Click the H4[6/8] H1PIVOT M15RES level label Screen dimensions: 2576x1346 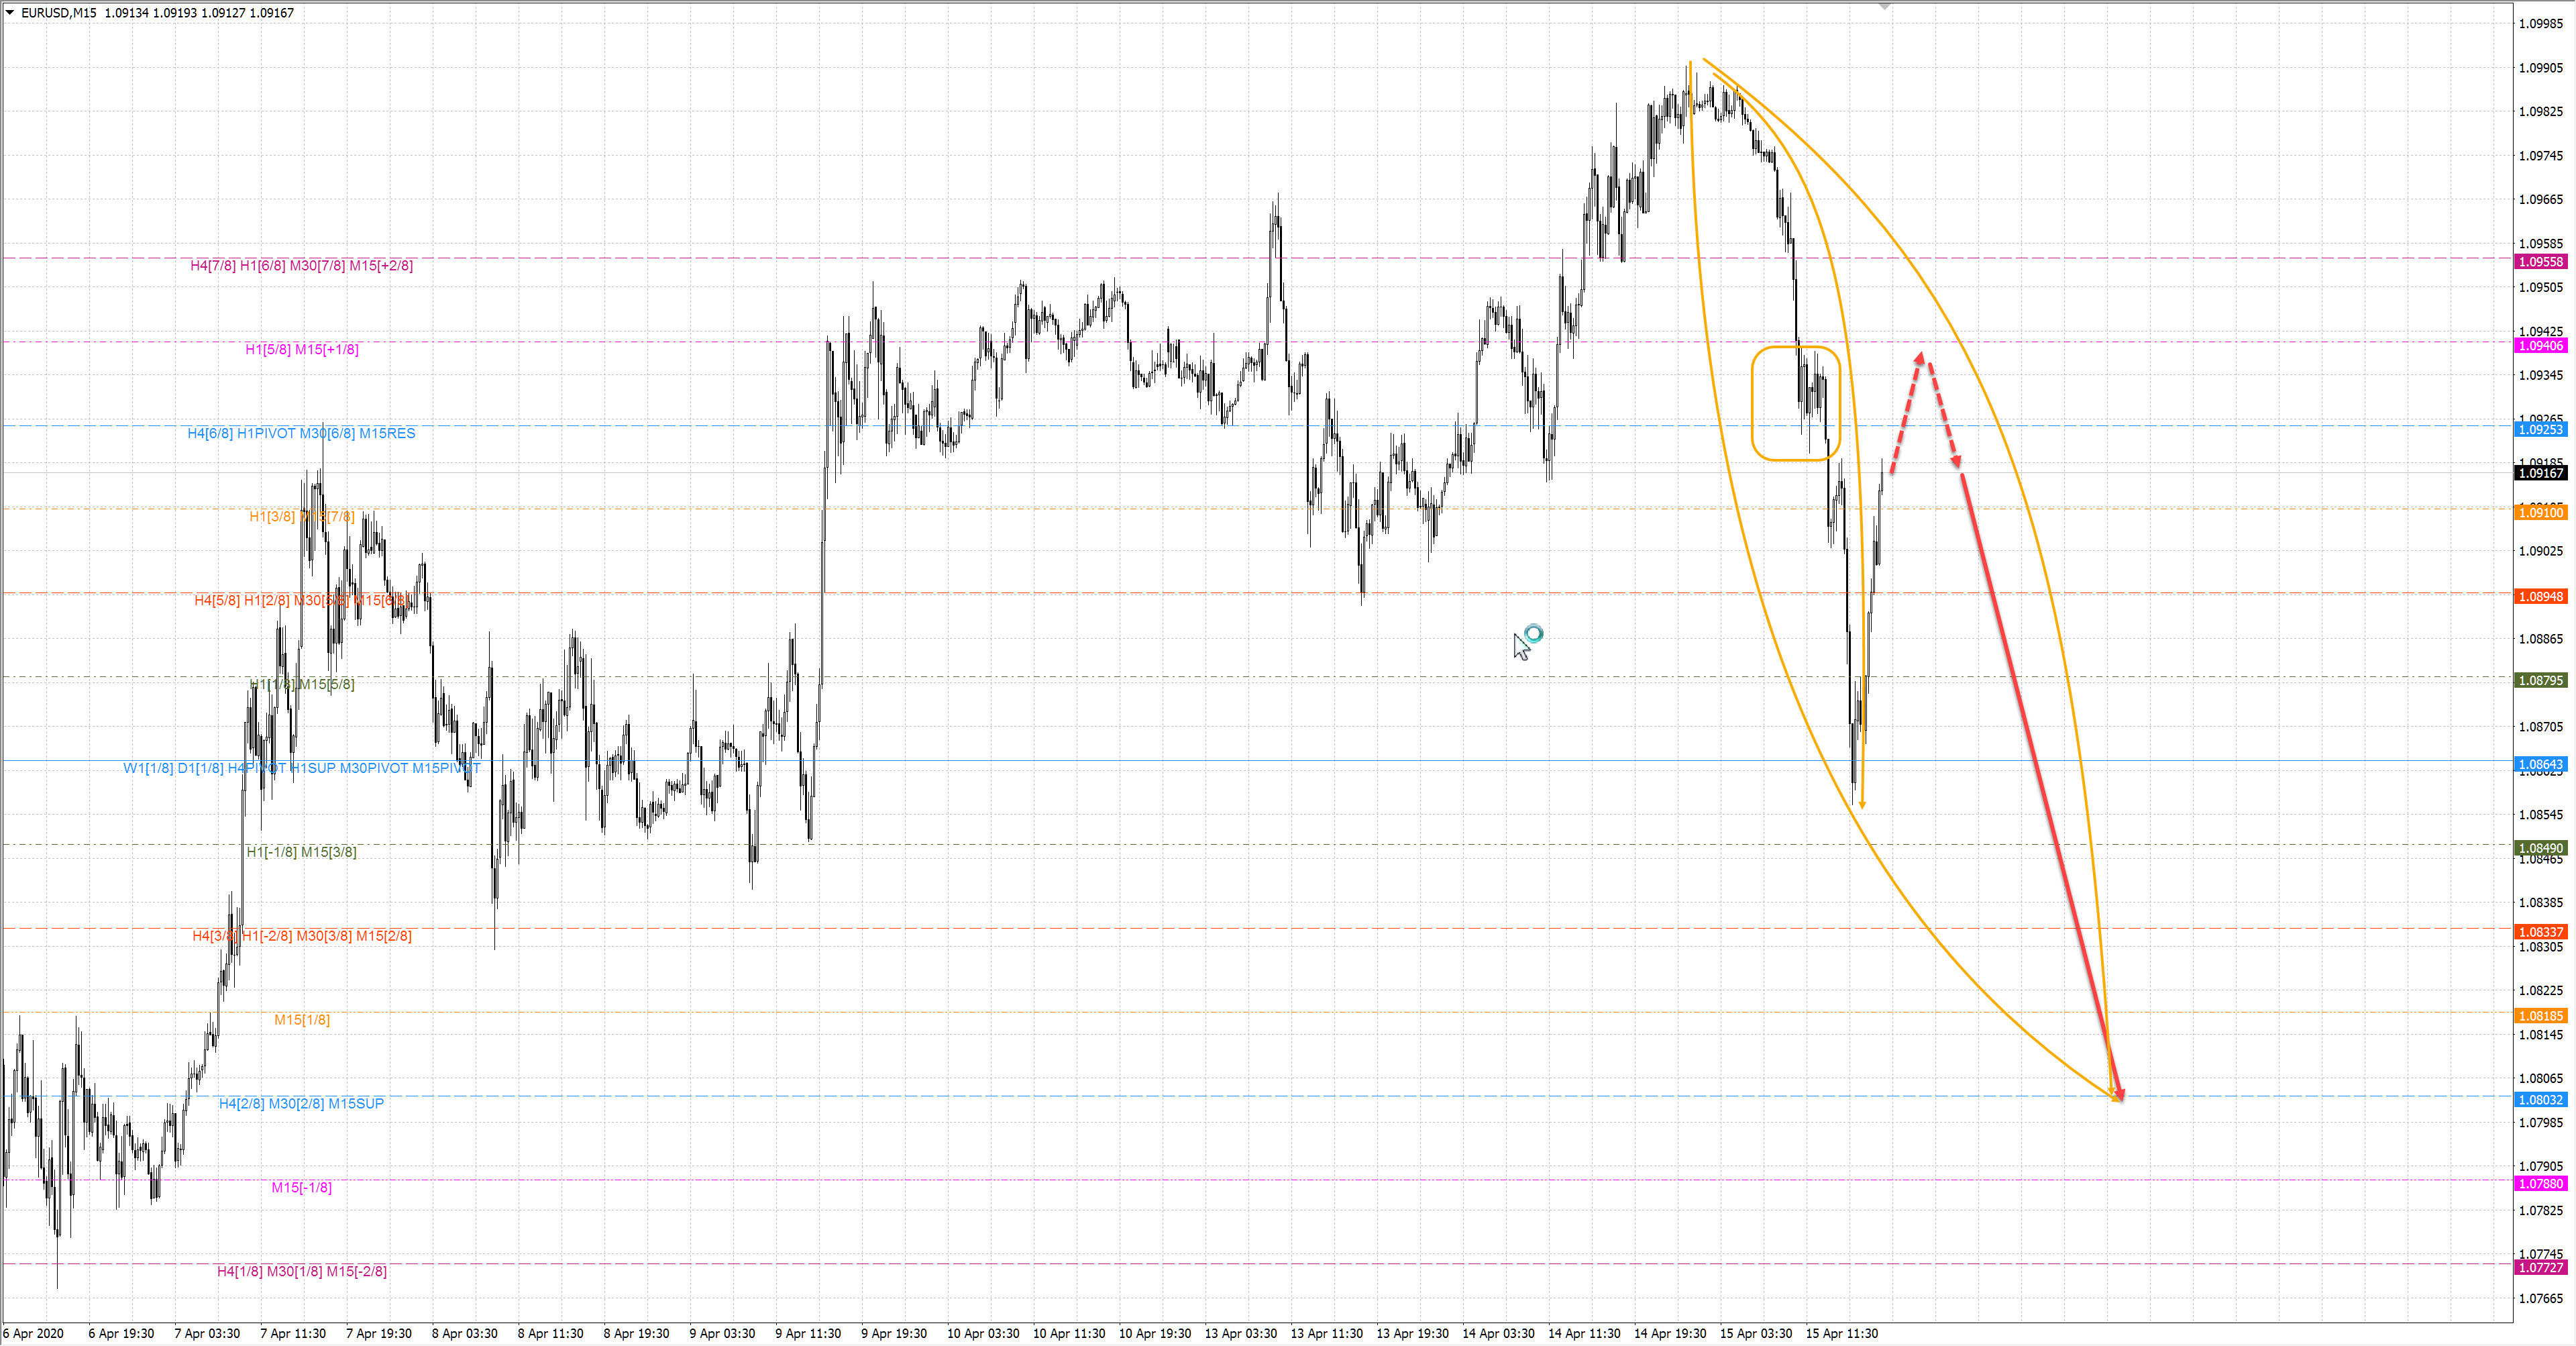point(301,433)
